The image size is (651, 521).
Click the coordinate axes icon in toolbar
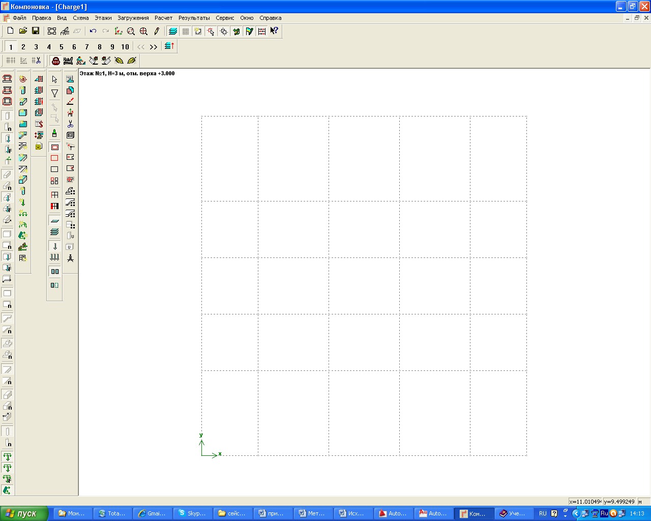(x=119, y=31)
